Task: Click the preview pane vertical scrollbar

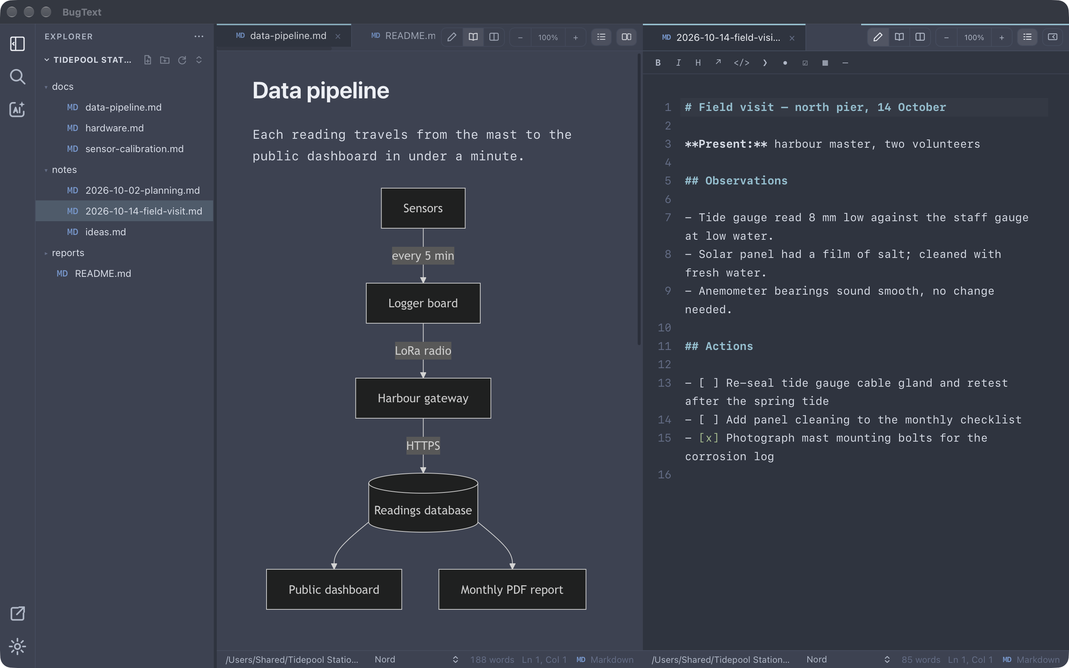Action: (x=639, y=199)
